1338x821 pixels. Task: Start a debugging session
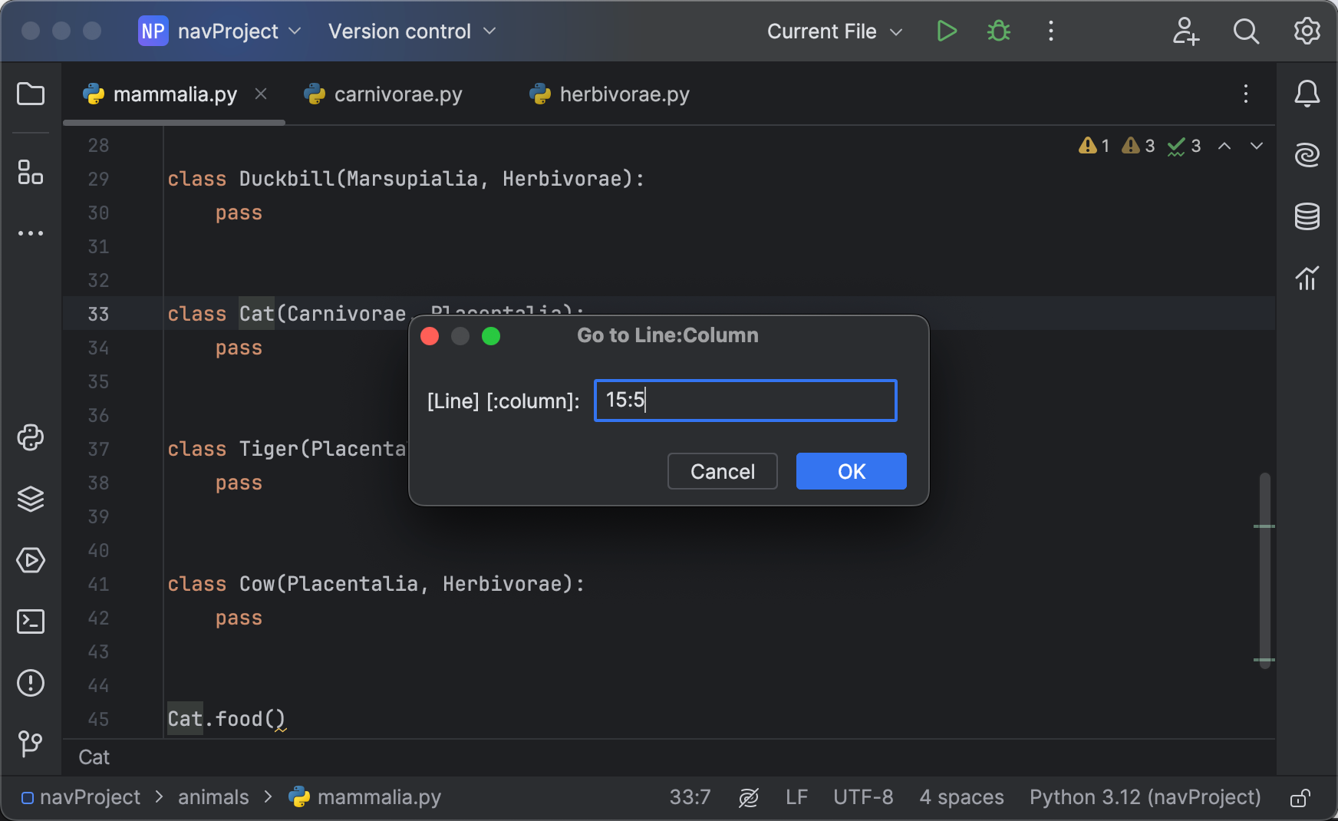coord(998,31)
